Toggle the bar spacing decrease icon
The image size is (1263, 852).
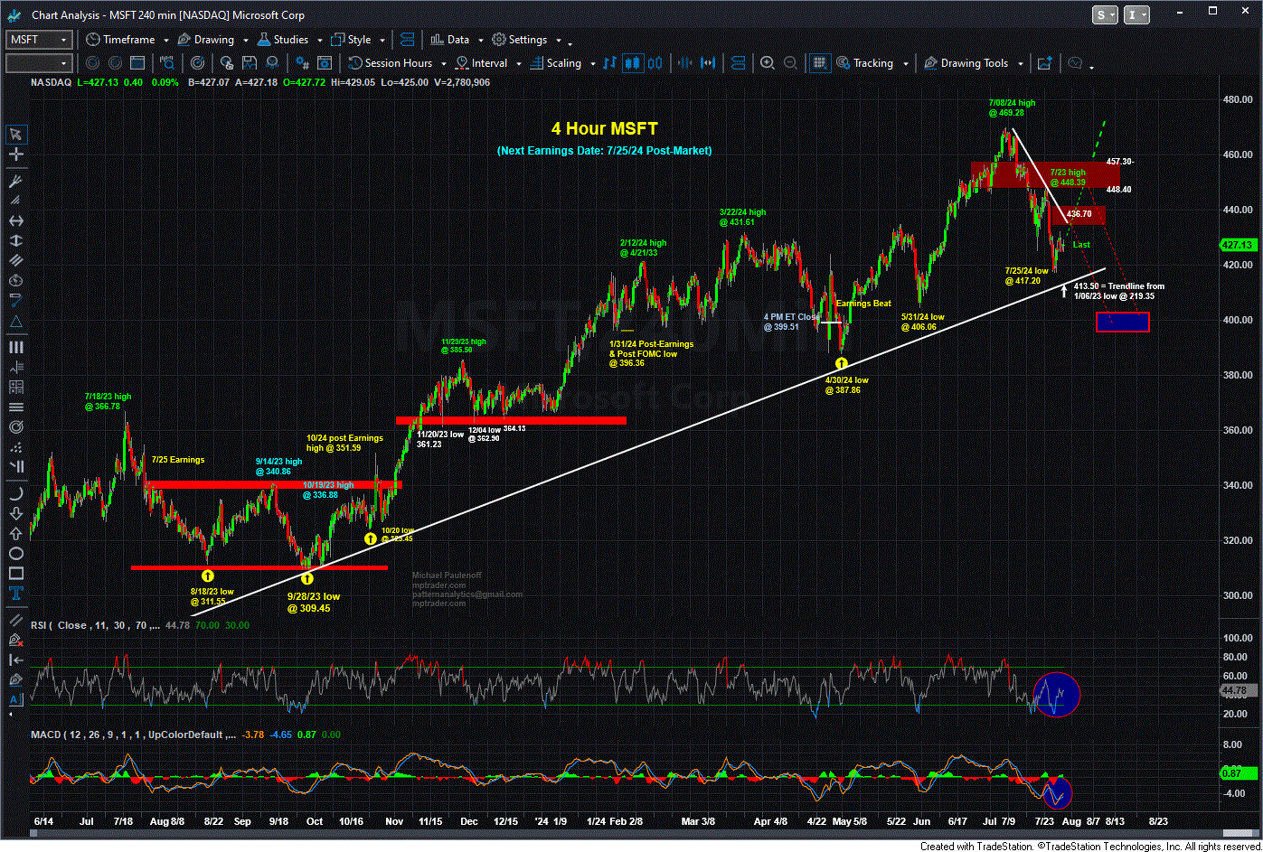(684, 63)
